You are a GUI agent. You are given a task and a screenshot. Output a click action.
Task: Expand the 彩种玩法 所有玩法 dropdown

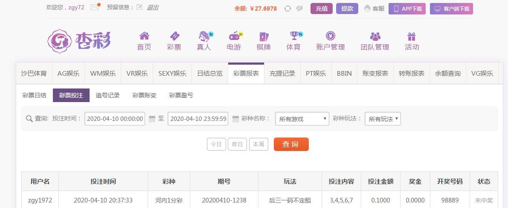[383, 119]
